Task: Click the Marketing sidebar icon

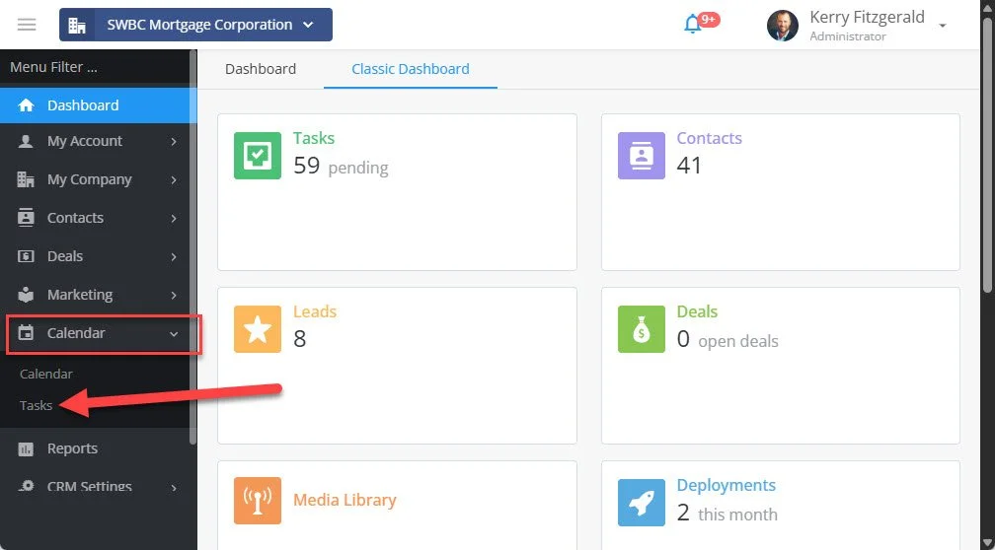Action: [x=26, y=295]
